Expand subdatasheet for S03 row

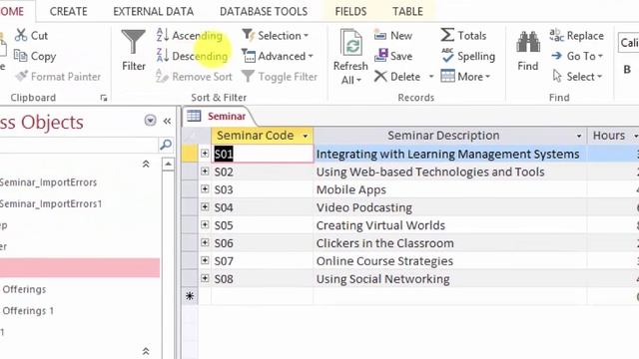(205, 188)
